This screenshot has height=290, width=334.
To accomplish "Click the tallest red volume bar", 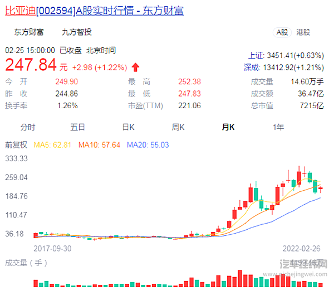I will click(240, 279).
